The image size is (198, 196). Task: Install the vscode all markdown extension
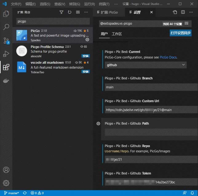[x=85, y=72]
